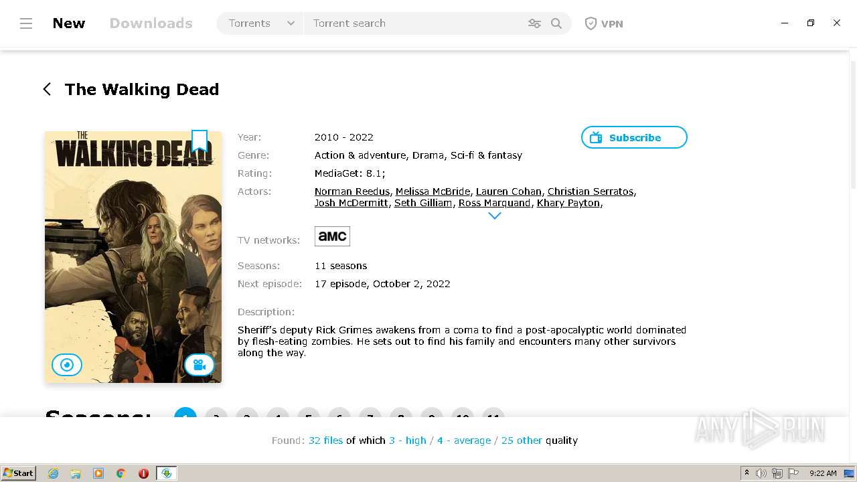Screen dimensions: 857x482
Task: Open the volume speaker tray icon
Action: (x=761, y=473)
